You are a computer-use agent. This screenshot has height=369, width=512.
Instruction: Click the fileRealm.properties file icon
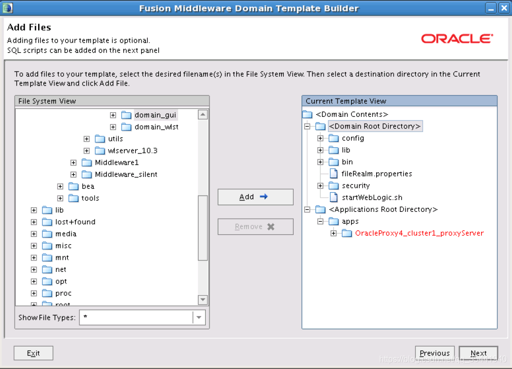pyautogui.click(x=333, y=174)
